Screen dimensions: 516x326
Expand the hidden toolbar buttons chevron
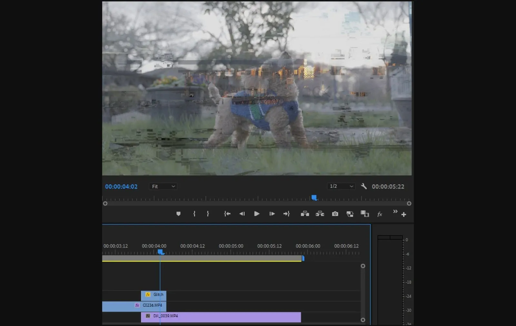395,212
